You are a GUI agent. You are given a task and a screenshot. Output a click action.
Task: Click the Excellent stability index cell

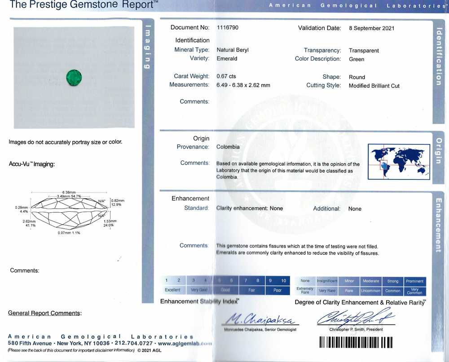tap(173, 290)
